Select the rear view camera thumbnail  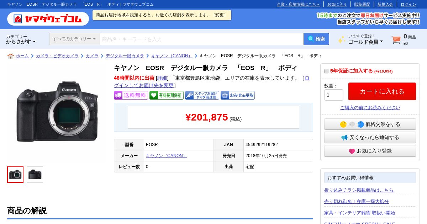pos(35,175)
